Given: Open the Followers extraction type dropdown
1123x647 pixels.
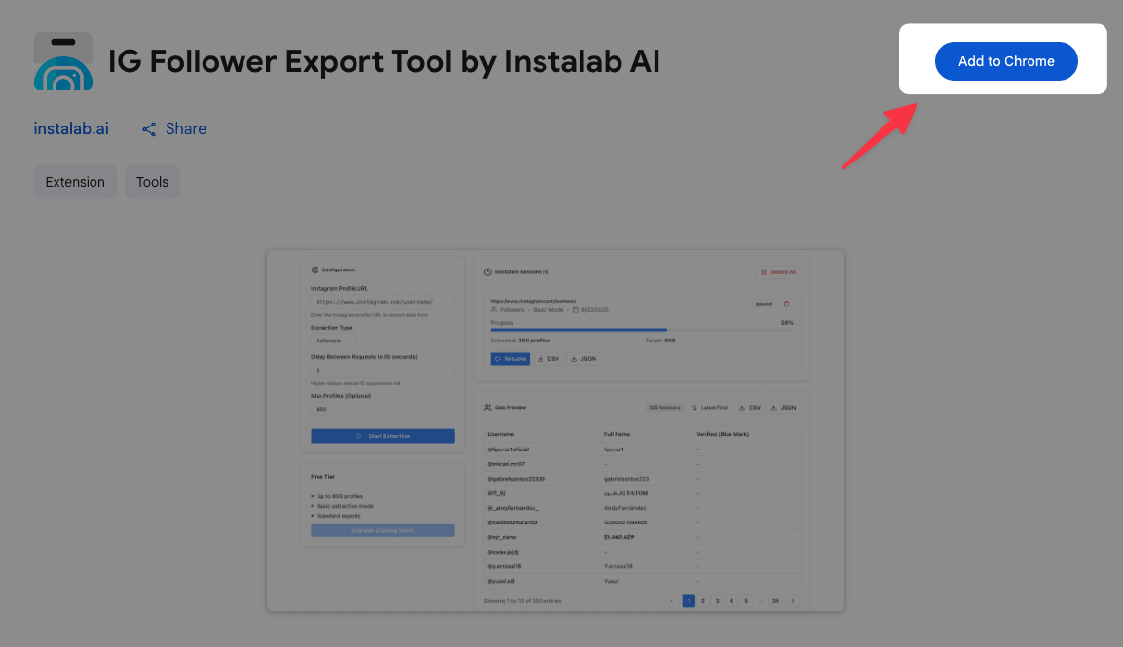Looking at the screenshot, I should 333,341.
